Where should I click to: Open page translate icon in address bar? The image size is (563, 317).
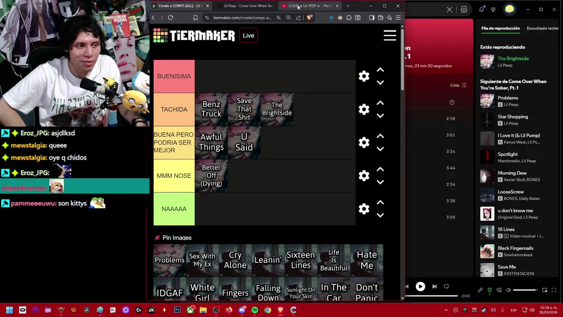click(x=278, y=18)
